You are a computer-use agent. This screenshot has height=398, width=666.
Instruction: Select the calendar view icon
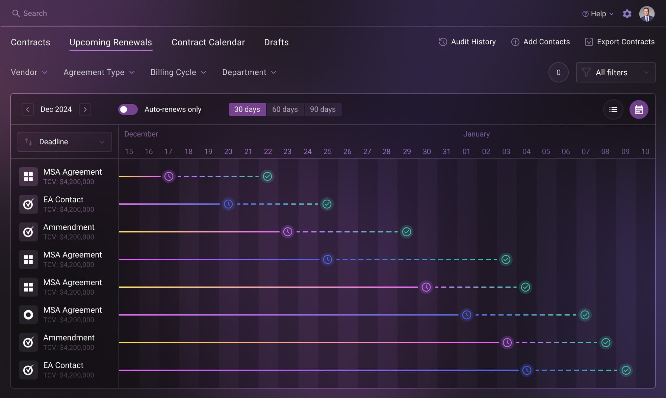(639, 109)
